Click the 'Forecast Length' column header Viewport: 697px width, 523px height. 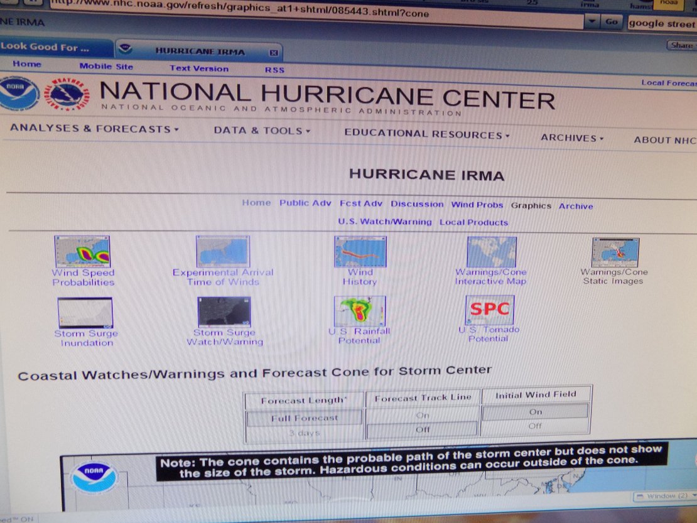pyautogui.click(x=303, y=401)
